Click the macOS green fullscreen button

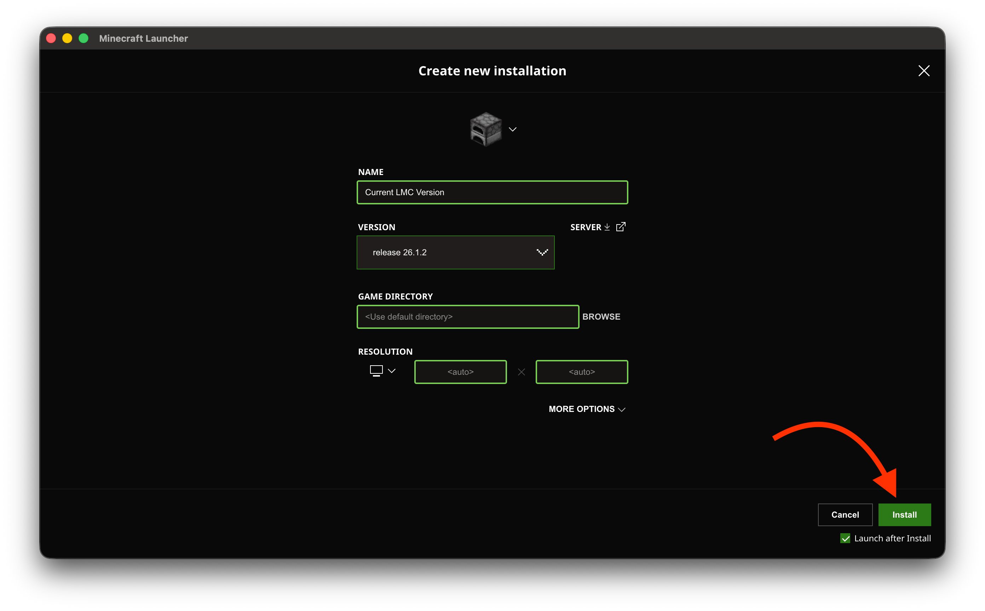click(83, 39)
